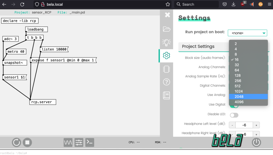Click the 'metro 40' object
This screenshot has width=273, height=155.
[x=16, y=51]
